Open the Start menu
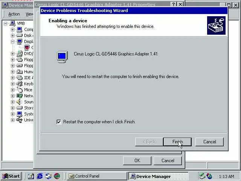 11,176
